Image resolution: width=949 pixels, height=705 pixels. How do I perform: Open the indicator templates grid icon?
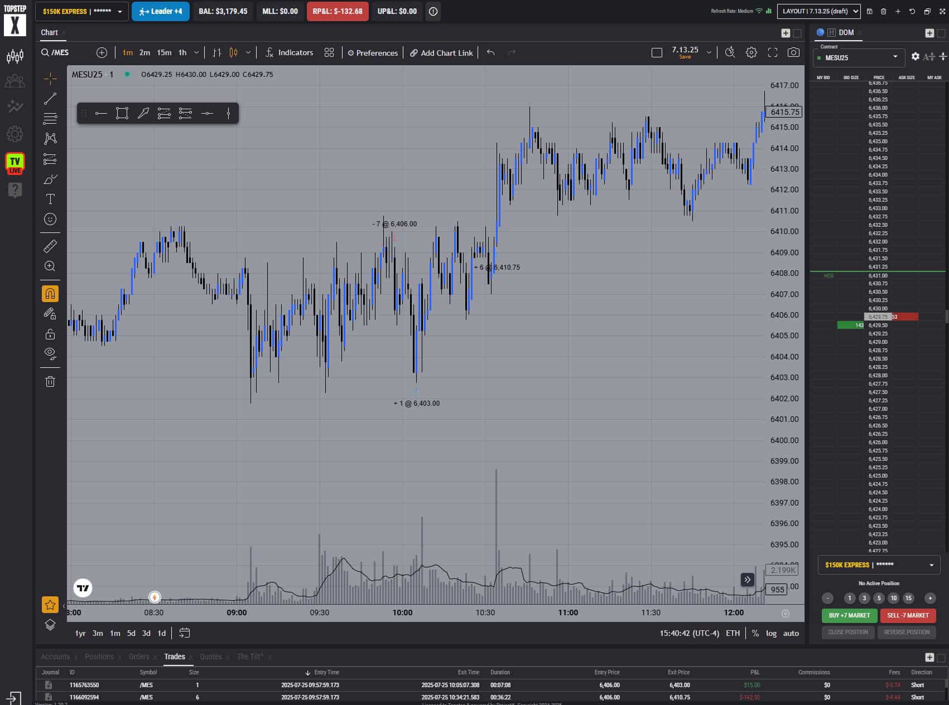(329, 52)
